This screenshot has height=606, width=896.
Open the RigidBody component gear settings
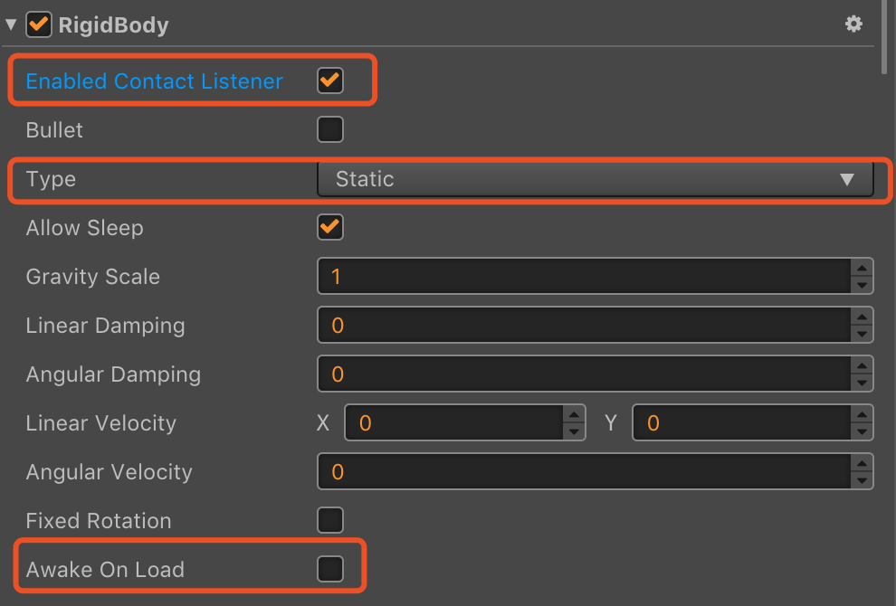coord(853,24)
